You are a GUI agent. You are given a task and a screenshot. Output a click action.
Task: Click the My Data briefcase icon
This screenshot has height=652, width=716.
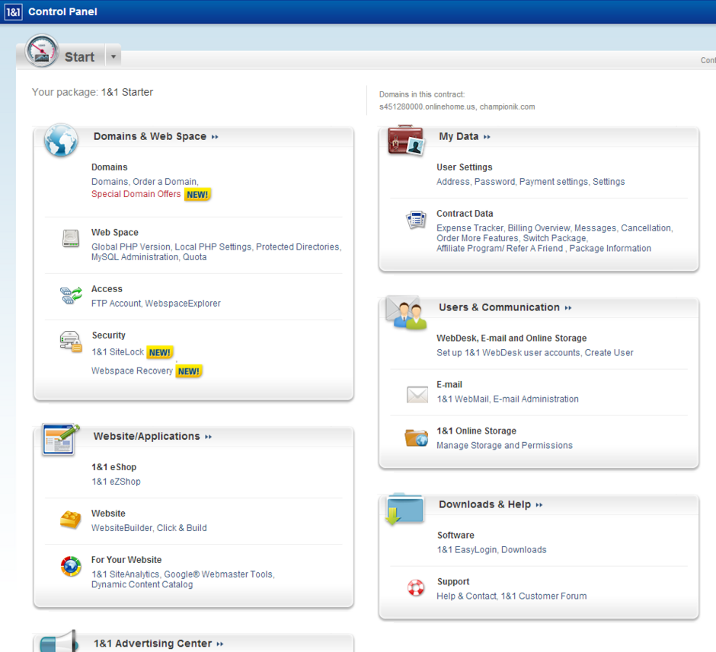point(406,140)
